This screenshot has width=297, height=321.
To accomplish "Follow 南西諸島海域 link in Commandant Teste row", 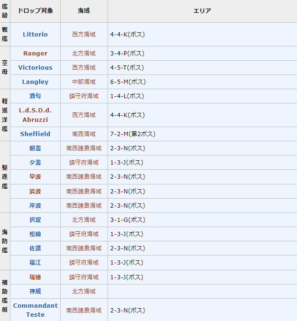I will pyautogui.click(x=84, y=311).
